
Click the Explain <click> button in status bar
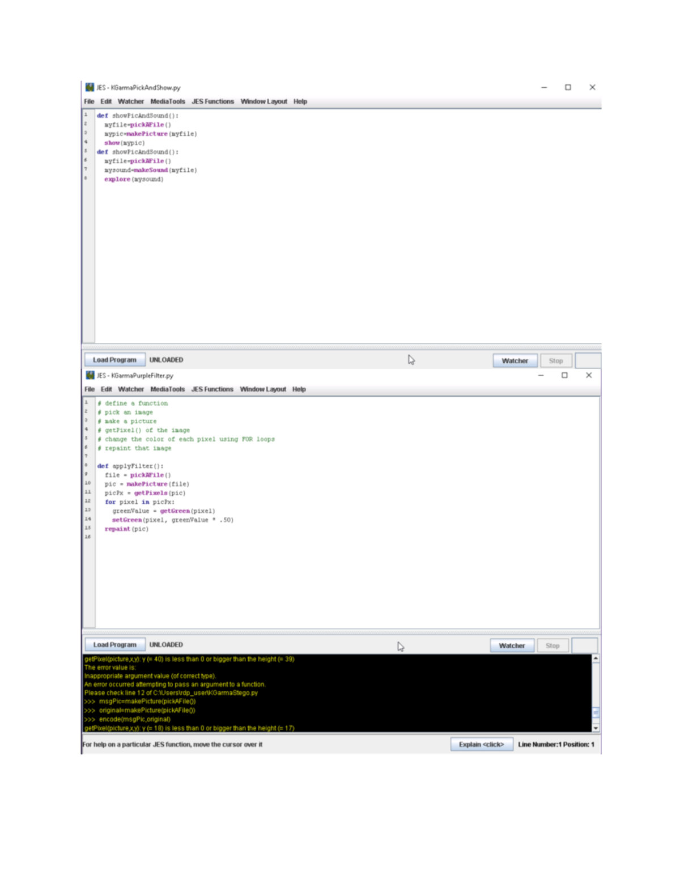point(481,745)
